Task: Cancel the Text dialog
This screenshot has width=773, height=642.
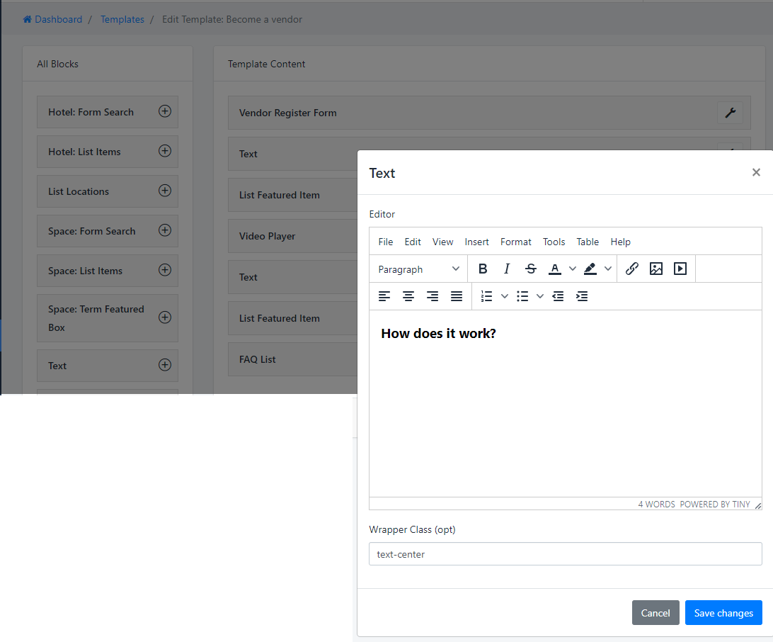Action: (x=655, y=613)
